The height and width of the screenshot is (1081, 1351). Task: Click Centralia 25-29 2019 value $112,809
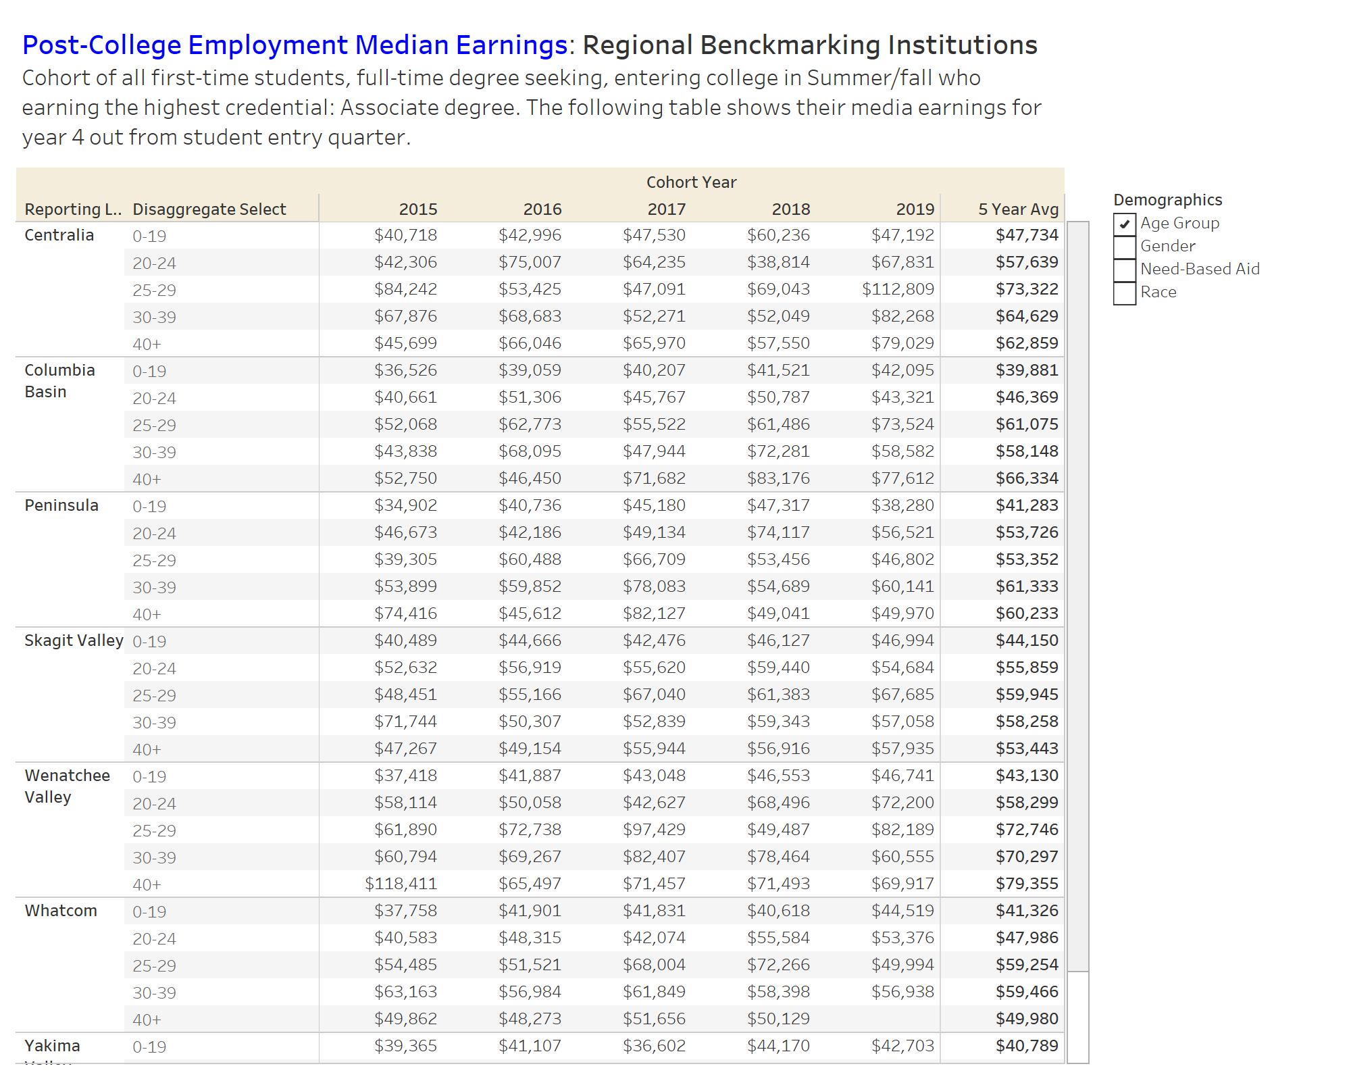click(x=898, y=289)
